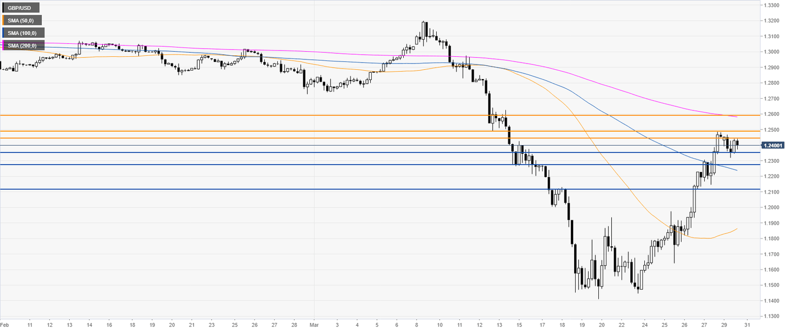This screenshot has width=793, height=331.
Task: Select the Feb label on date axis
Action: pos(6,326)
